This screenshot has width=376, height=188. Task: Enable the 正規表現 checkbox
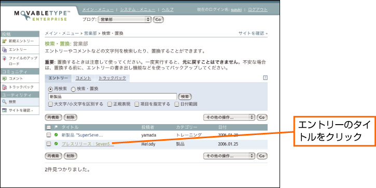tap(109, 104)
